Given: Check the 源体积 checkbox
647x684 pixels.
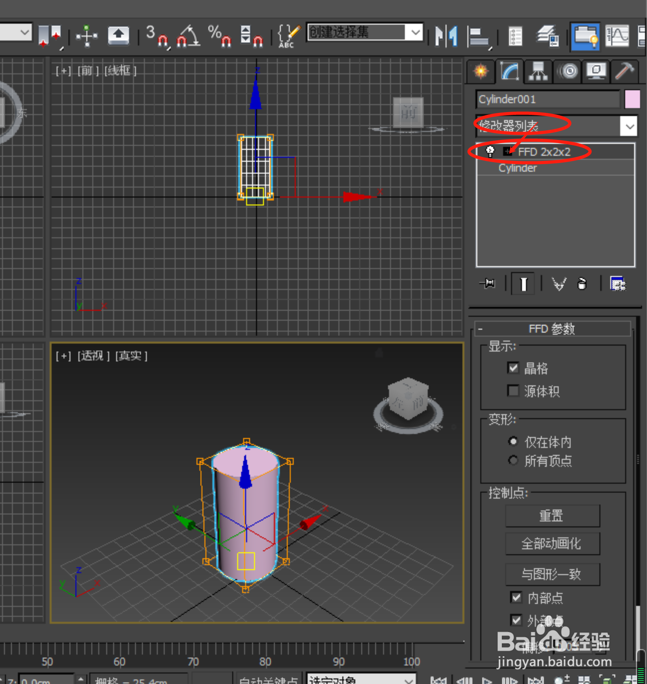Looking at the screenshot, I should [x=513, y=391].
